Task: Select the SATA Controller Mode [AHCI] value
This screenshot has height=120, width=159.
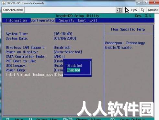Action: click(59, 57)
